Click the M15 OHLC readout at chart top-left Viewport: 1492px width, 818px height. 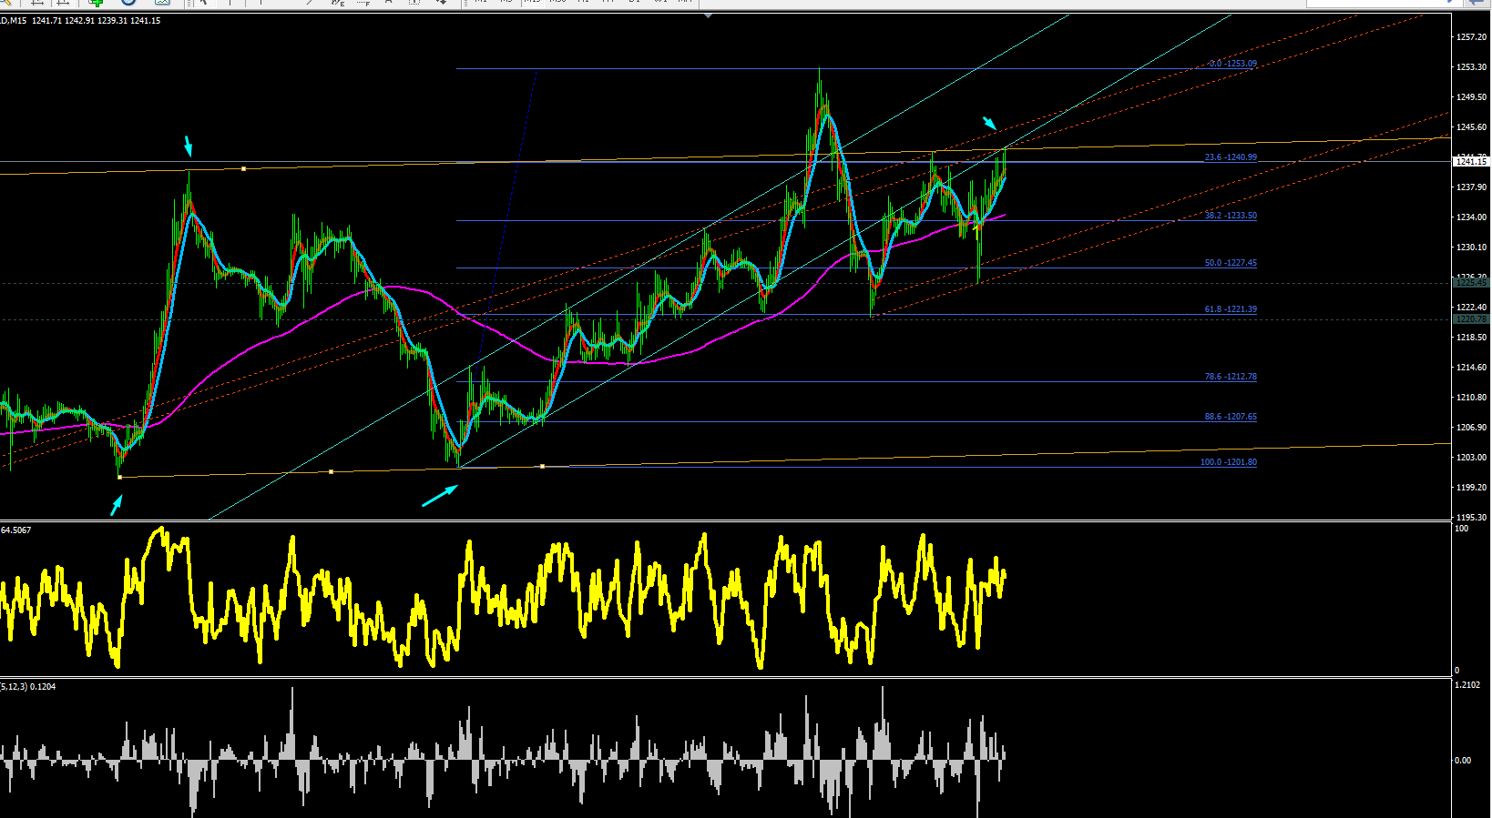tap(80, 20)
